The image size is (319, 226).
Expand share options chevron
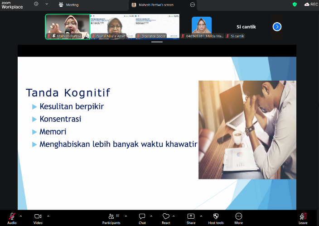tap(201, 216)
